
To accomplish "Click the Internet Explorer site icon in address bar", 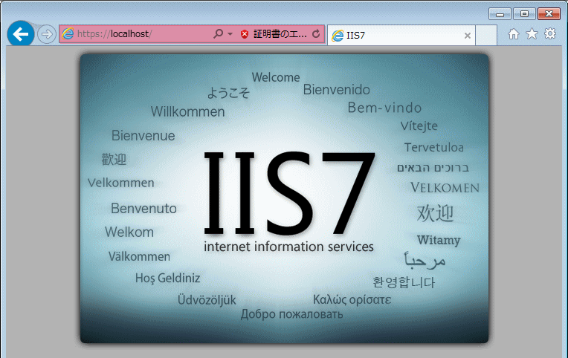I will click(68, 34).
